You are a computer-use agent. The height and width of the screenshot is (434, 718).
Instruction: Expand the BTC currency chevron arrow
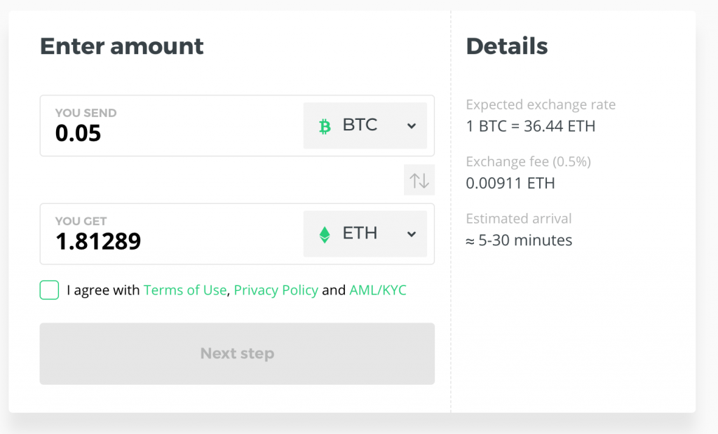pos(412,126)
